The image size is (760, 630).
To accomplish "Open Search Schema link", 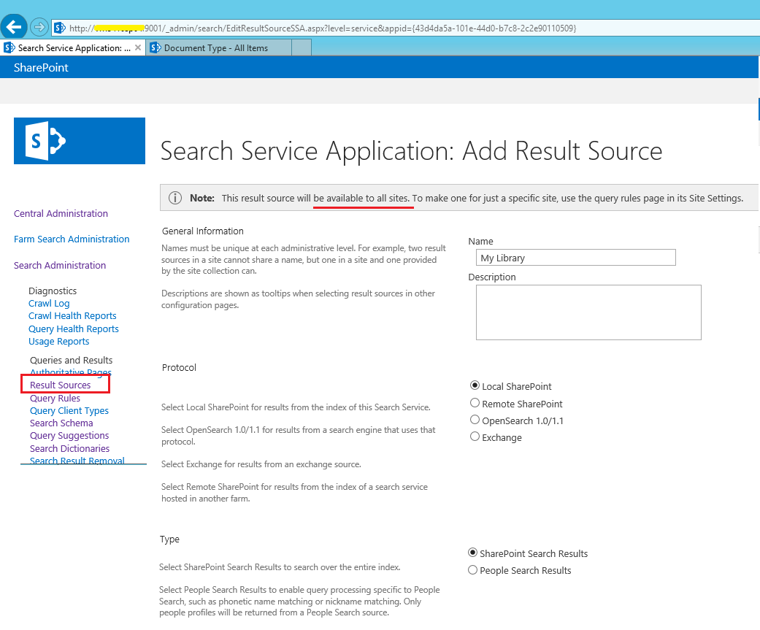I will point(61,423).
